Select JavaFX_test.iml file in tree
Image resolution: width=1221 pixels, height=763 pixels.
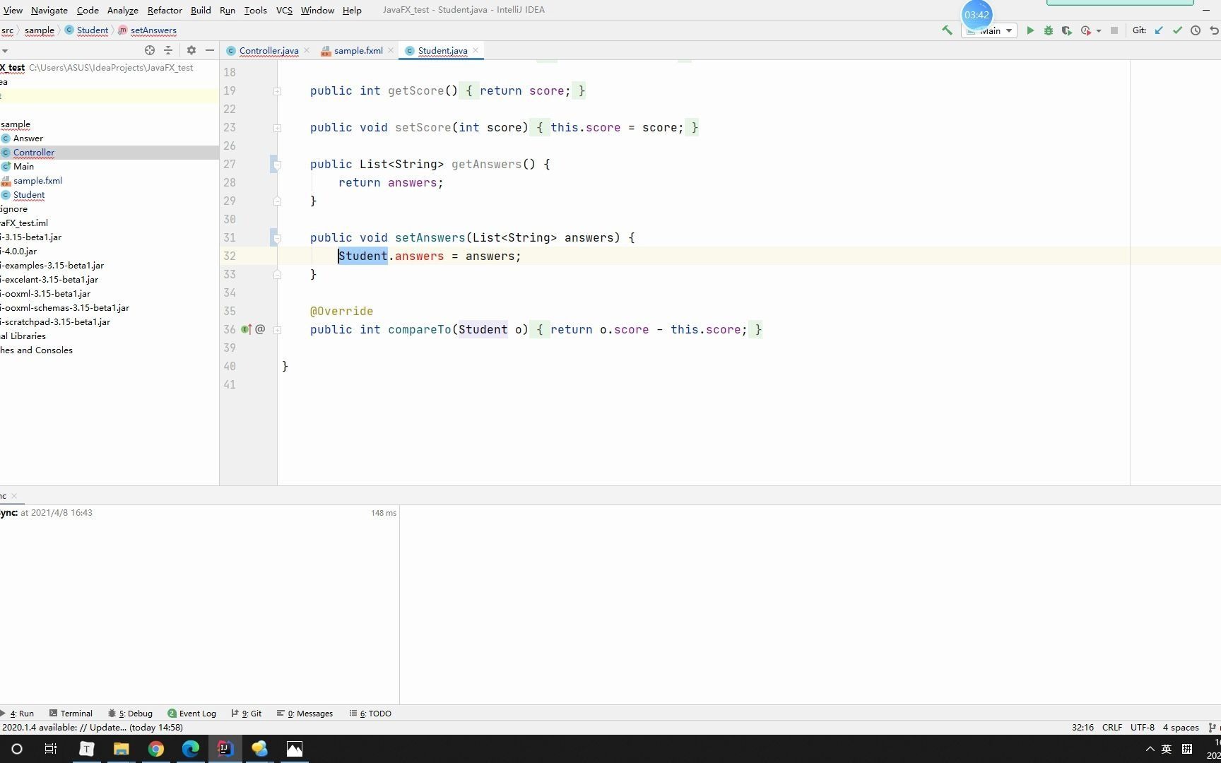pos(24,223)
